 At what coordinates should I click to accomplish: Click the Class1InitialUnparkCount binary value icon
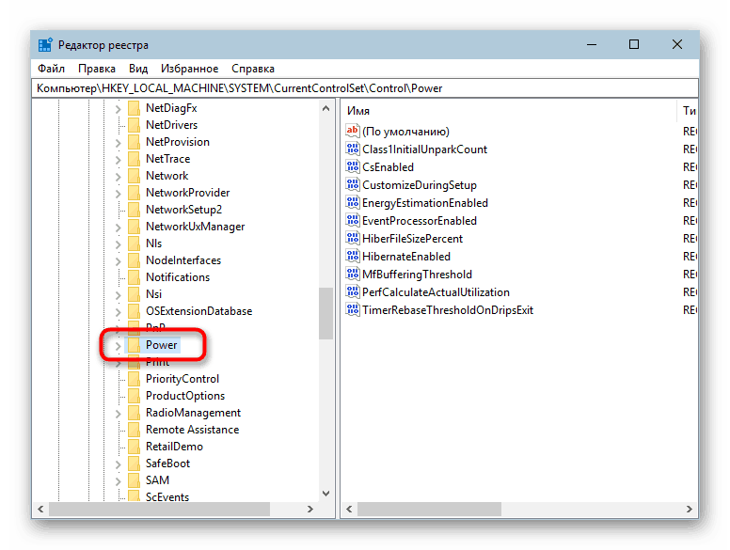click(x=353, y=149)
